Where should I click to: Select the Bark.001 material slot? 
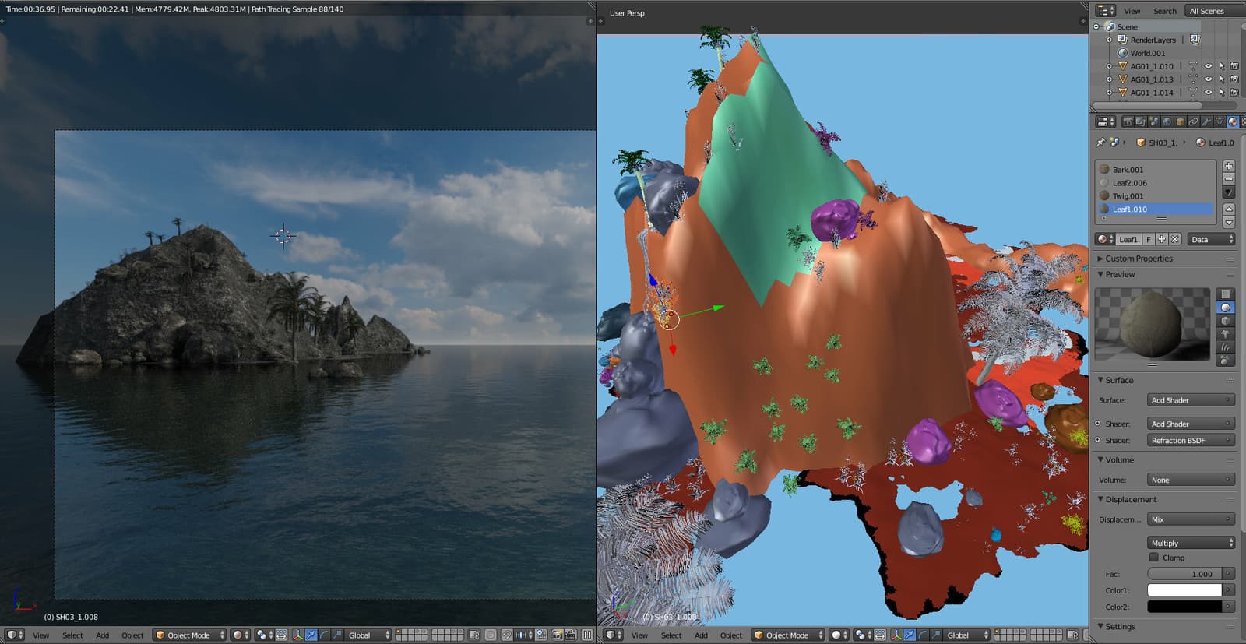coord(1156,170)
